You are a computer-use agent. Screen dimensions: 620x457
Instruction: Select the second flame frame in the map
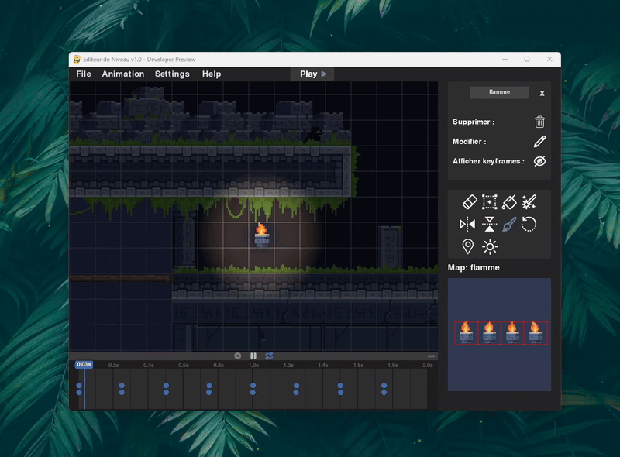(490, 333)
